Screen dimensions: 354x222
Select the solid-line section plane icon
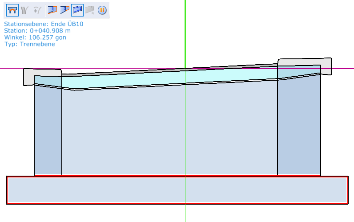52,10
